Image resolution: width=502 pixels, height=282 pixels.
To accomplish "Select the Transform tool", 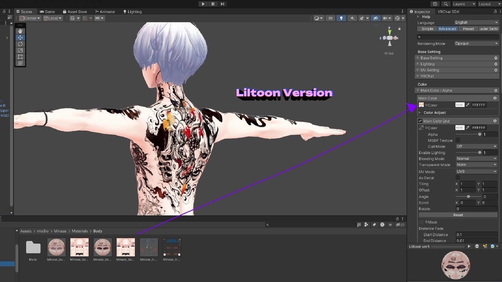I will tap(20, 63).
